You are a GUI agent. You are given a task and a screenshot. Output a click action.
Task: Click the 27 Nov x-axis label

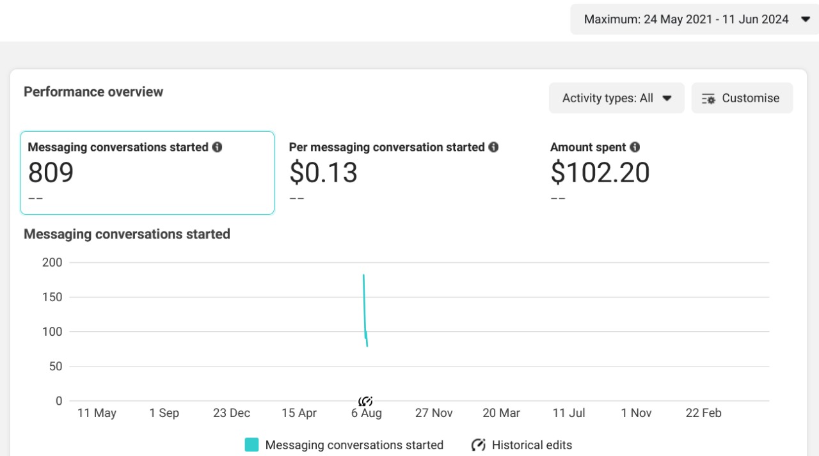tap(434, 413)
